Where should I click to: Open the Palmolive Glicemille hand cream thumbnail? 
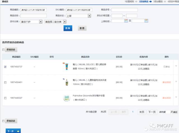coord(67,98)
